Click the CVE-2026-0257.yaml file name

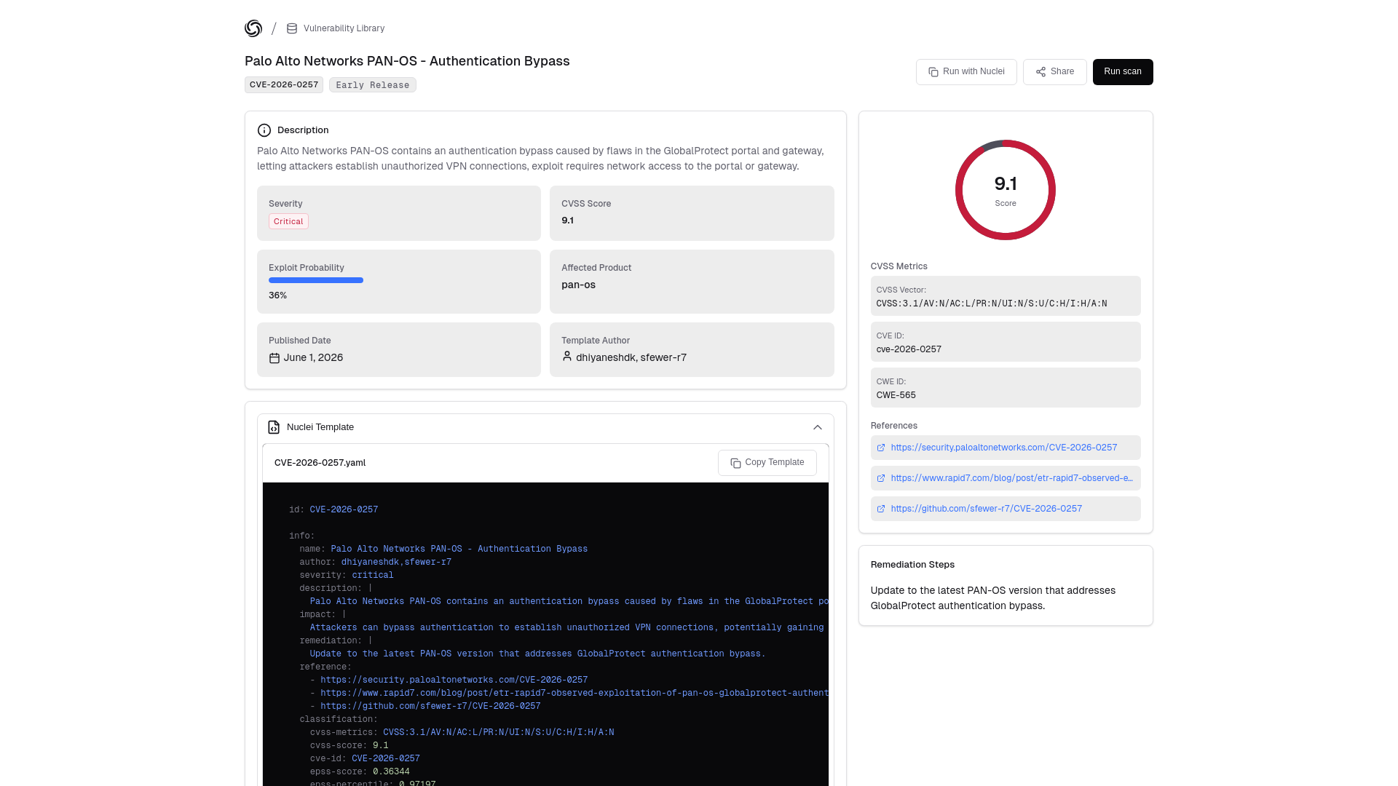pos(320,463)
